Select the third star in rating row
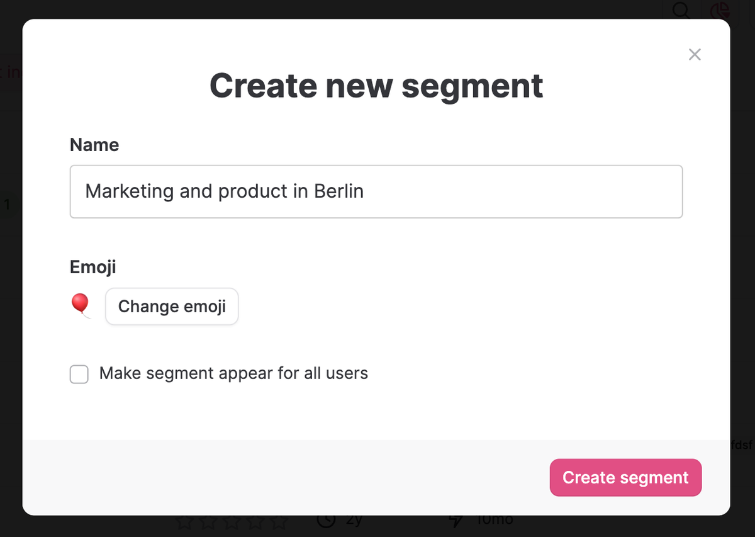The image size is (755, 537). (232, 522)
